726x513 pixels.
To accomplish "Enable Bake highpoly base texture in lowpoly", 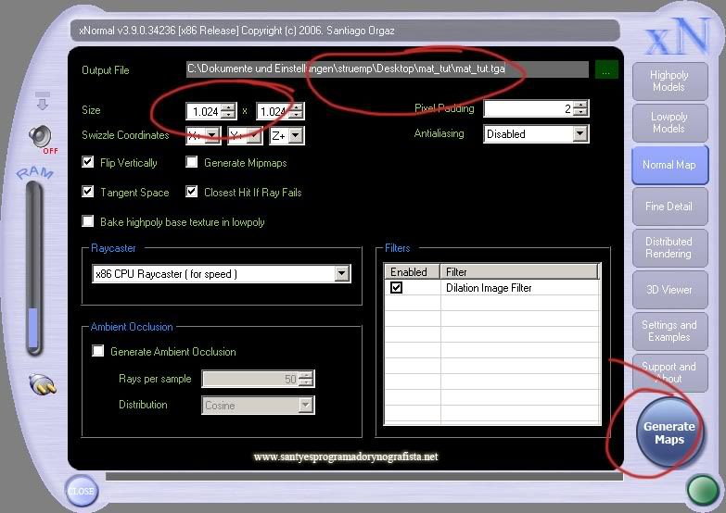I will tap(87, 221).
